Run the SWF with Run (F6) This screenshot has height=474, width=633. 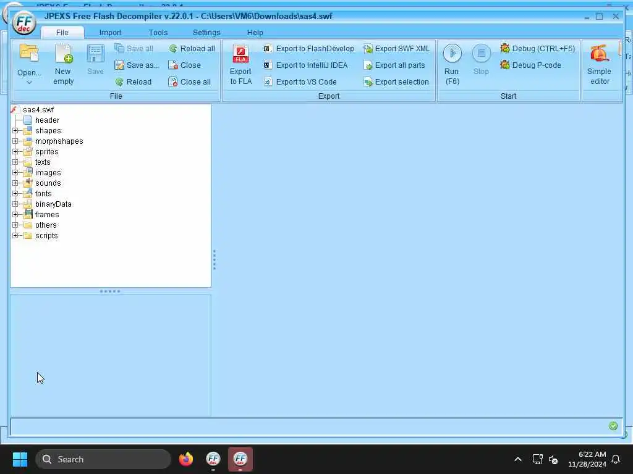click(452, 64)
